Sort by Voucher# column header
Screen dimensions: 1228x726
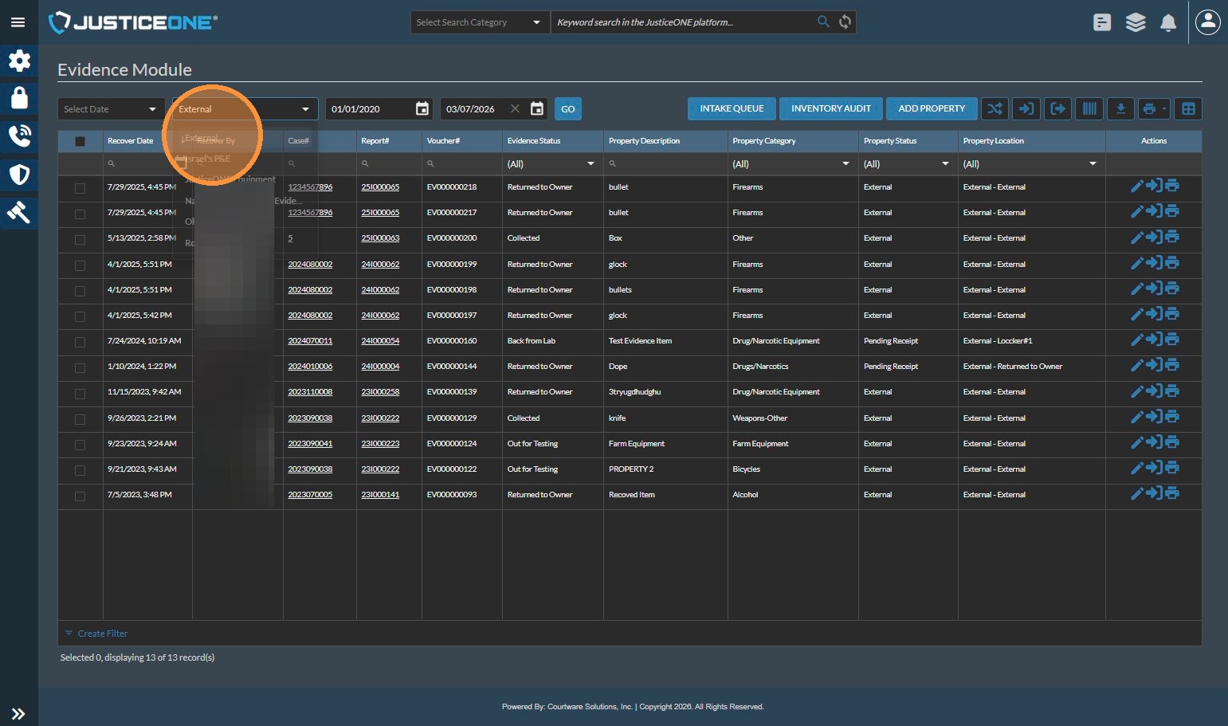tap(443, 141)
